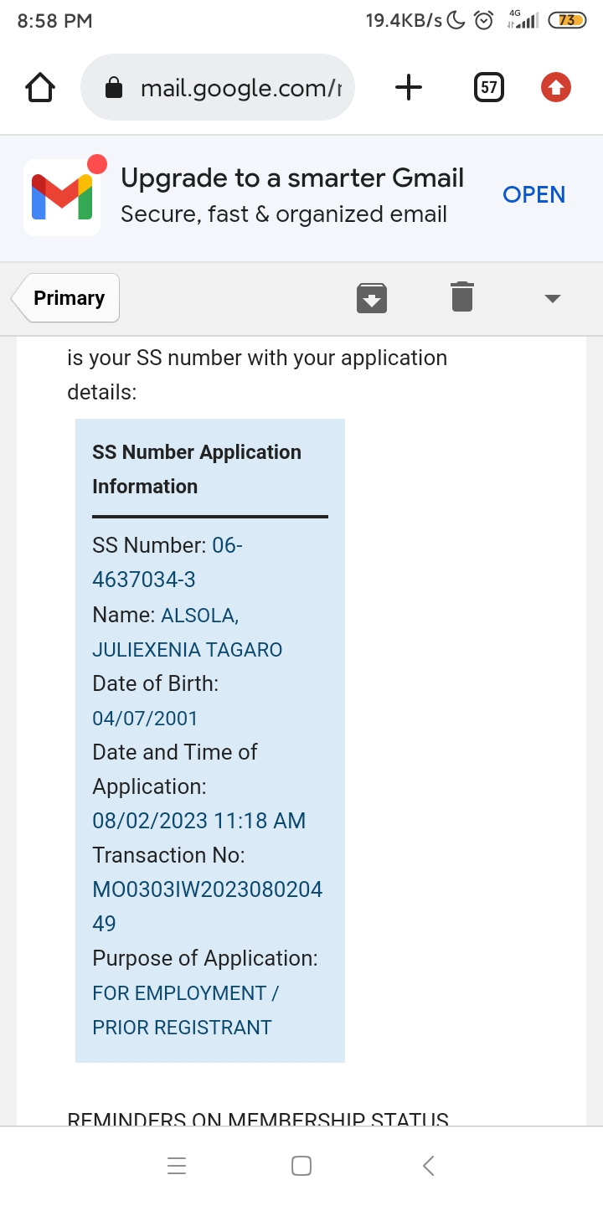Select the transaction number MO0303IW text

pyautogui.click(x=207, y=889)
